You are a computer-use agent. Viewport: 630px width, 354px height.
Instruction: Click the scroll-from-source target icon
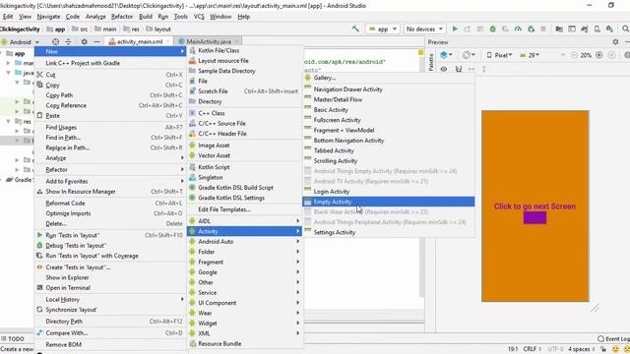pos(55,41)
